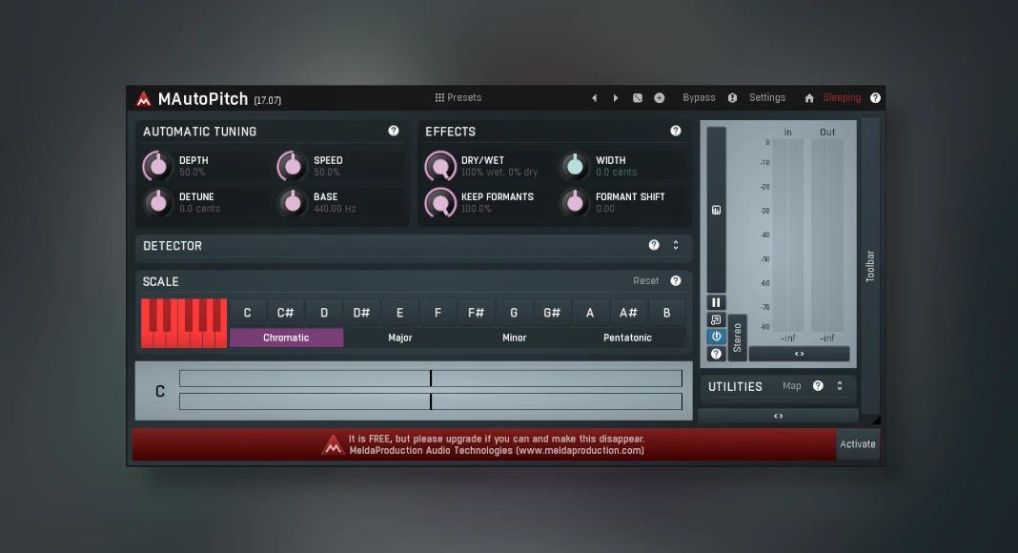This screenshot has width=1018, height=553.
Task: Click the Base frequency knob
Action: (293, 202)
